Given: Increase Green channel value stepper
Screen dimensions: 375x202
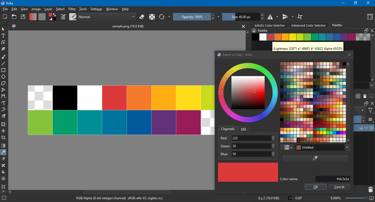Looking at the screenshot, I should point(273,145).
